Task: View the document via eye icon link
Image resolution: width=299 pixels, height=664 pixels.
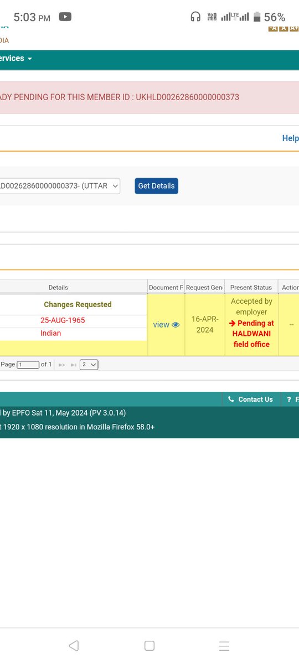Action: [166, 325]
